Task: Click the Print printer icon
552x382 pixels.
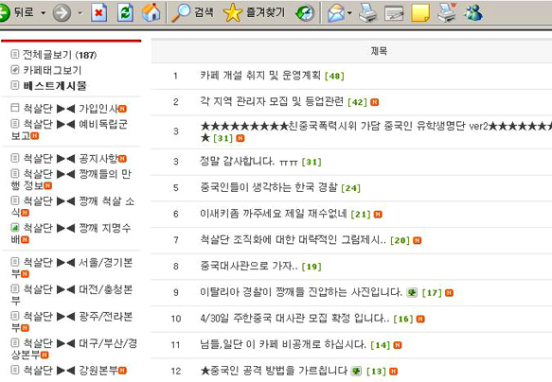Action: point(368,13)
